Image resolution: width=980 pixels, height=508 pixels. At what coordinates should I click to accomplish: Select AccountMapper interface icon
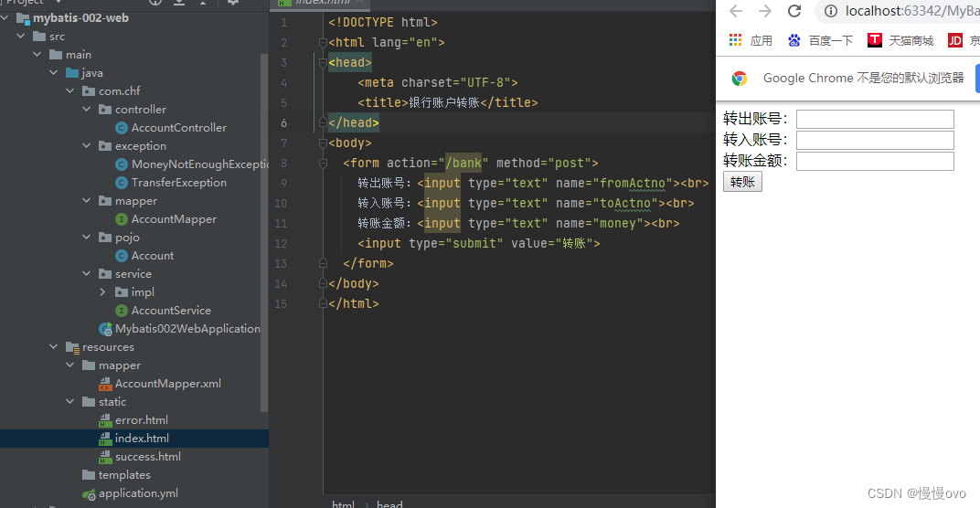[x=122, y=219]
